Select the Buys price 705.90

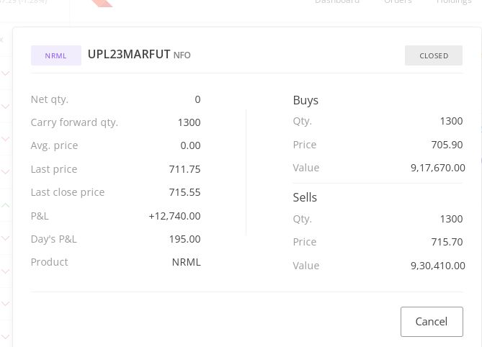click(x=447, y=145)
